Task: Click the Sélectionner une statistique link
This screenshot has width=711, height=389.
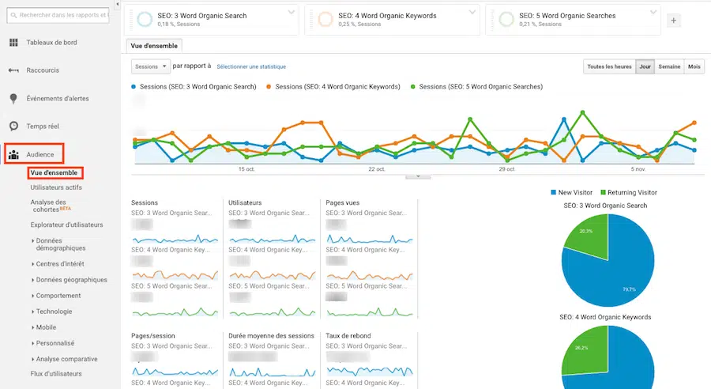Action: pos(251,67)
